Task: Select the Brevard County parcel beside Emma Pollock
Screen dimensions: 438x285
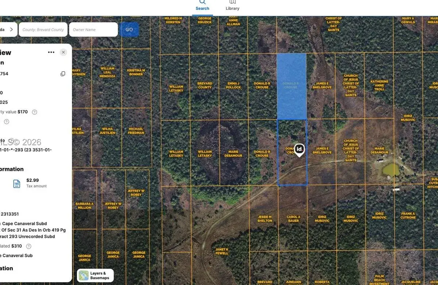Action: (x=204, y=85)
